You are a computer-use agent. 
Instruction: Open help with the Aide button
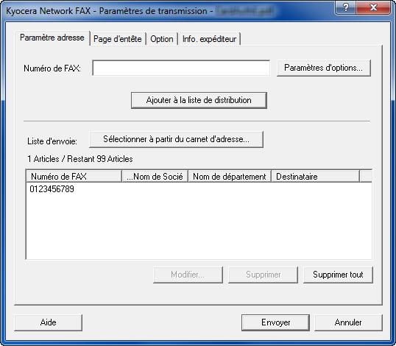click(49, 322)
